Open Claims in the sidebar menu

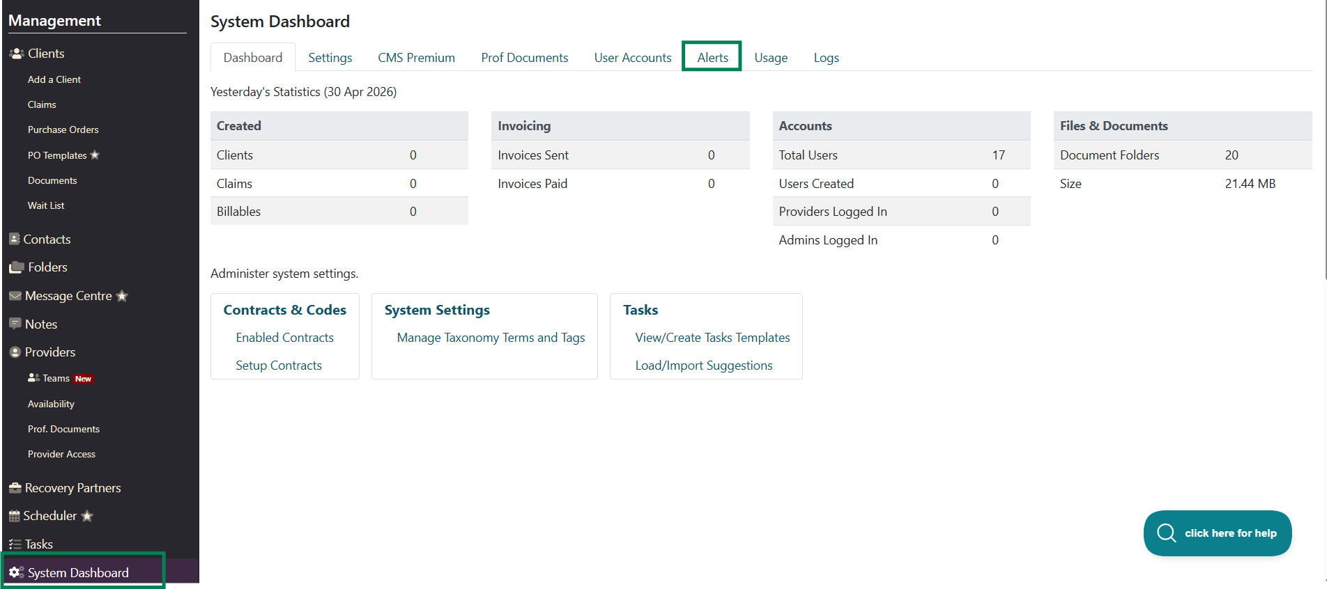pyautogui.click(x=42, y=104)
